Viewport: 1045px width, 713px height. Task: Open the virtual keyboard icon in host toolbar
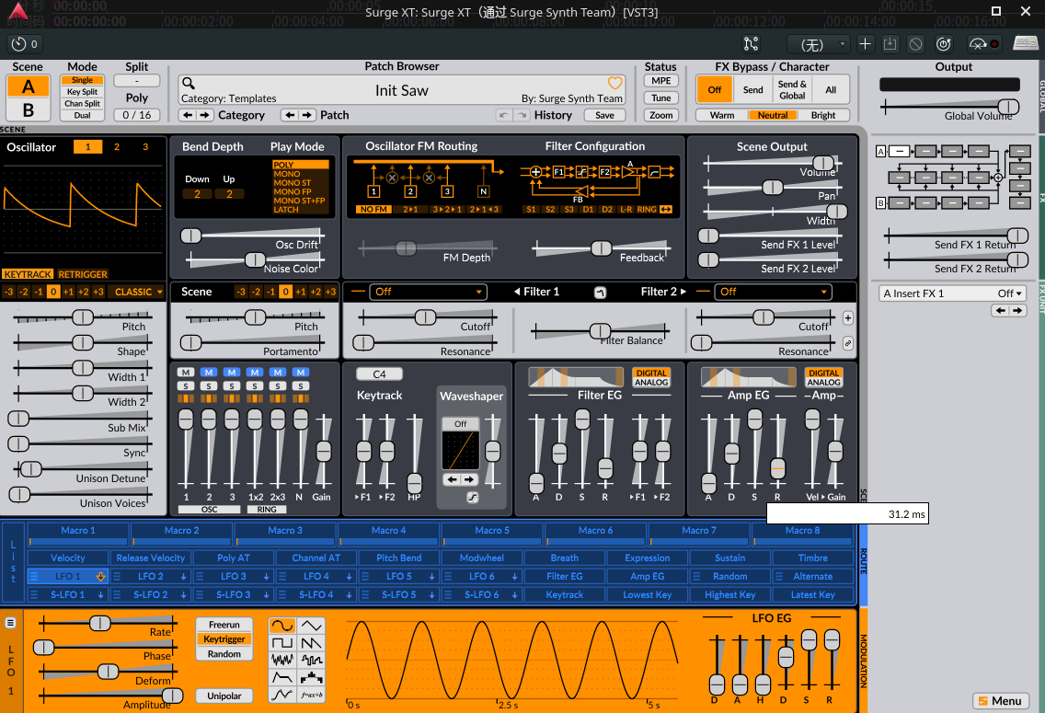click(1025, 43)
